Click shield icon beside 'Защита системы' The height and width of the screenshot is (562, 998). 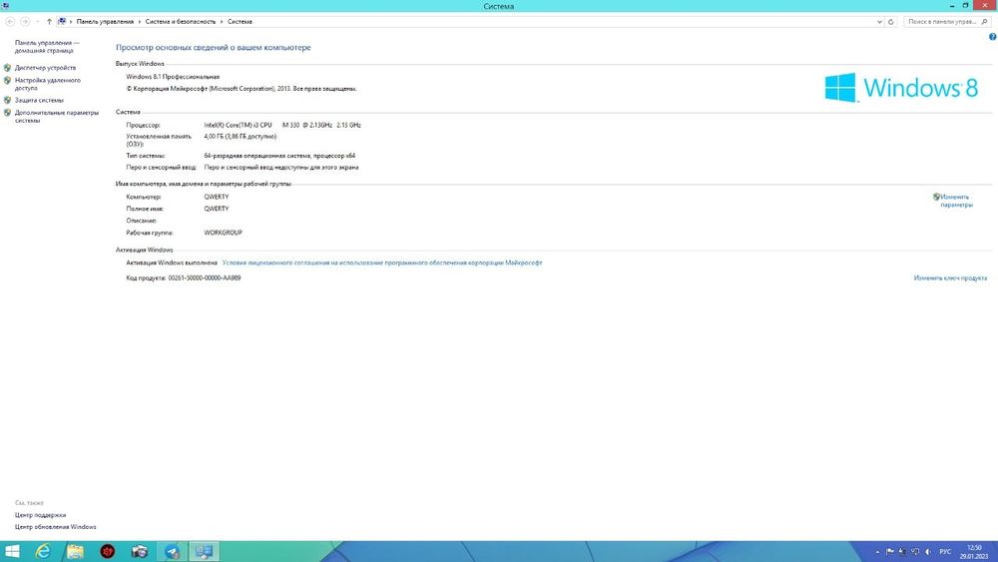click(x=8, y=100)
